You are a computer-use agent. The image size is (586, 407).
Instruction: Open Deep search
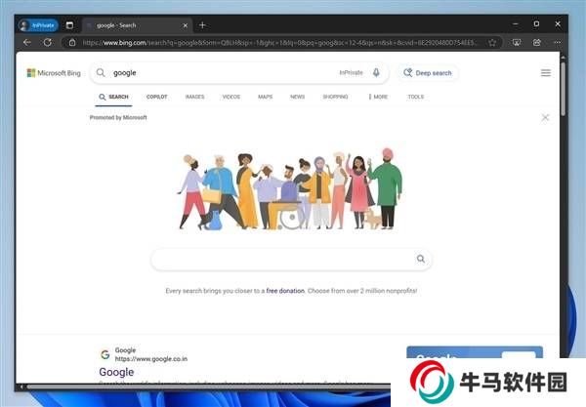pos(428,72)
